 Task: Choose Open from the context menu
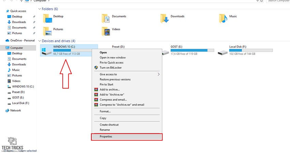(103, 53)
